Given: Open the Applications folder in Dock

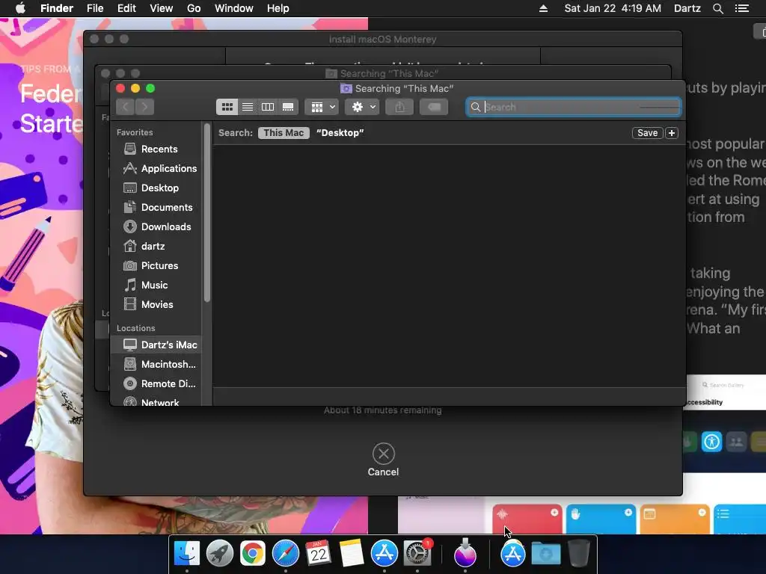Looking at the screenshot, I should 512,554.
